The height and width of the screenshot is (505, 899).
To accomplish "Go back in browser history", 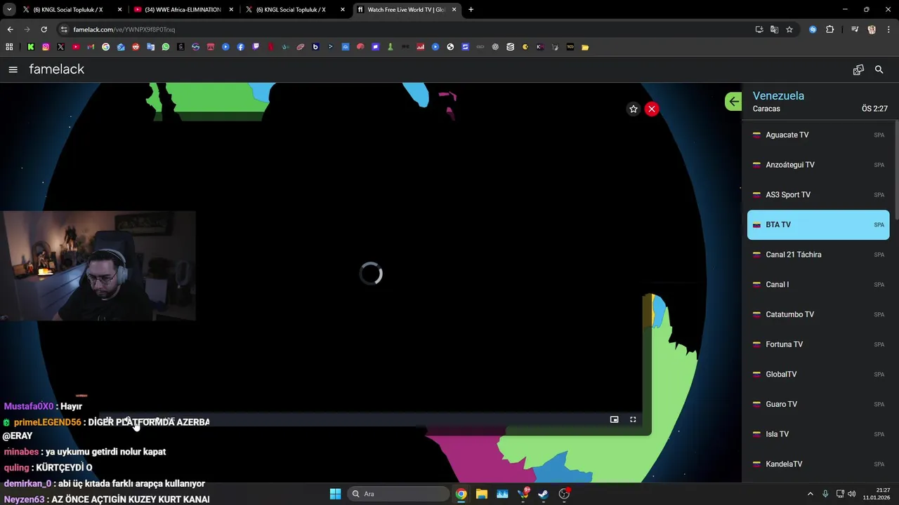I will (10, 29).
